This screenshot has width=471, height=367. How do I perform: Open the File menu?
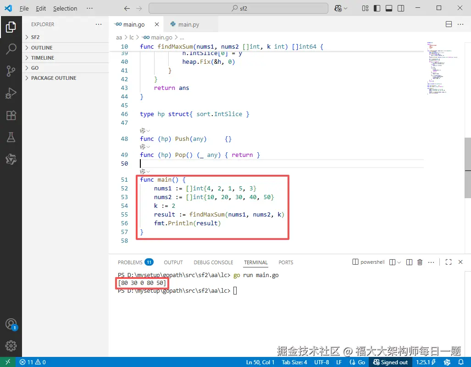[x=24, y=8]
